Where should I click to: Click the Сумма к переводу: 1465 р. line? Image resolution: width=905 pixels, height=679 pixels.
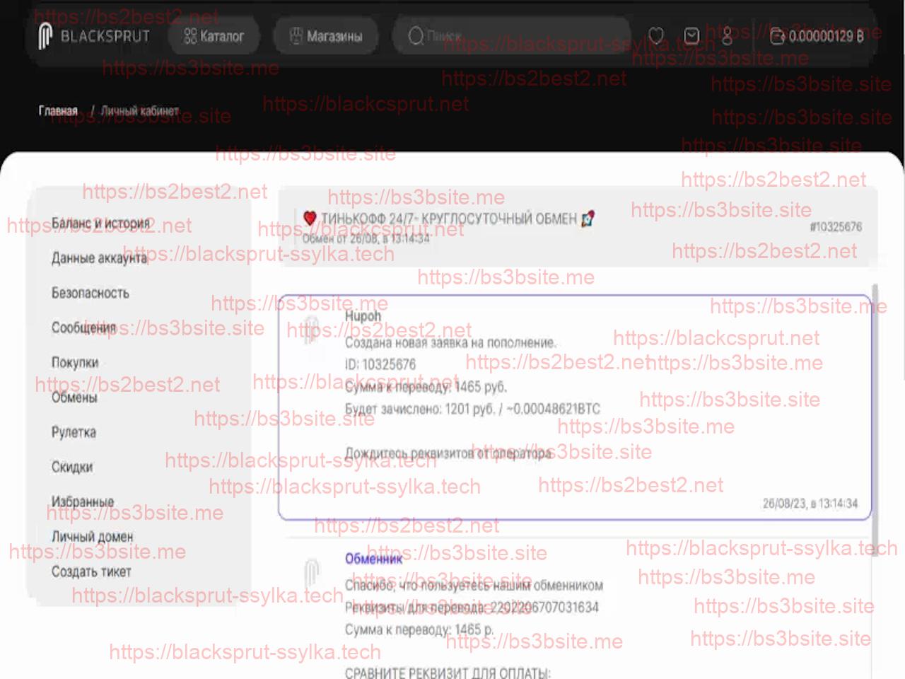[x=419, y=629]
